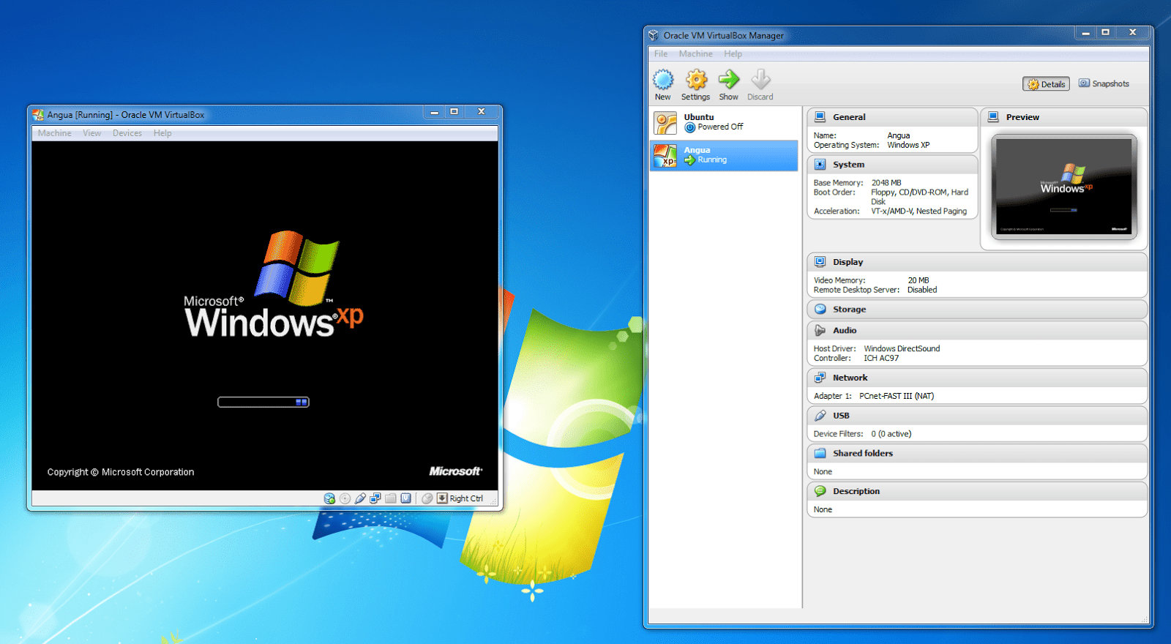
Task: Click host key arrow icon beside Right Ctrl
Action: [x=442, y=498]
